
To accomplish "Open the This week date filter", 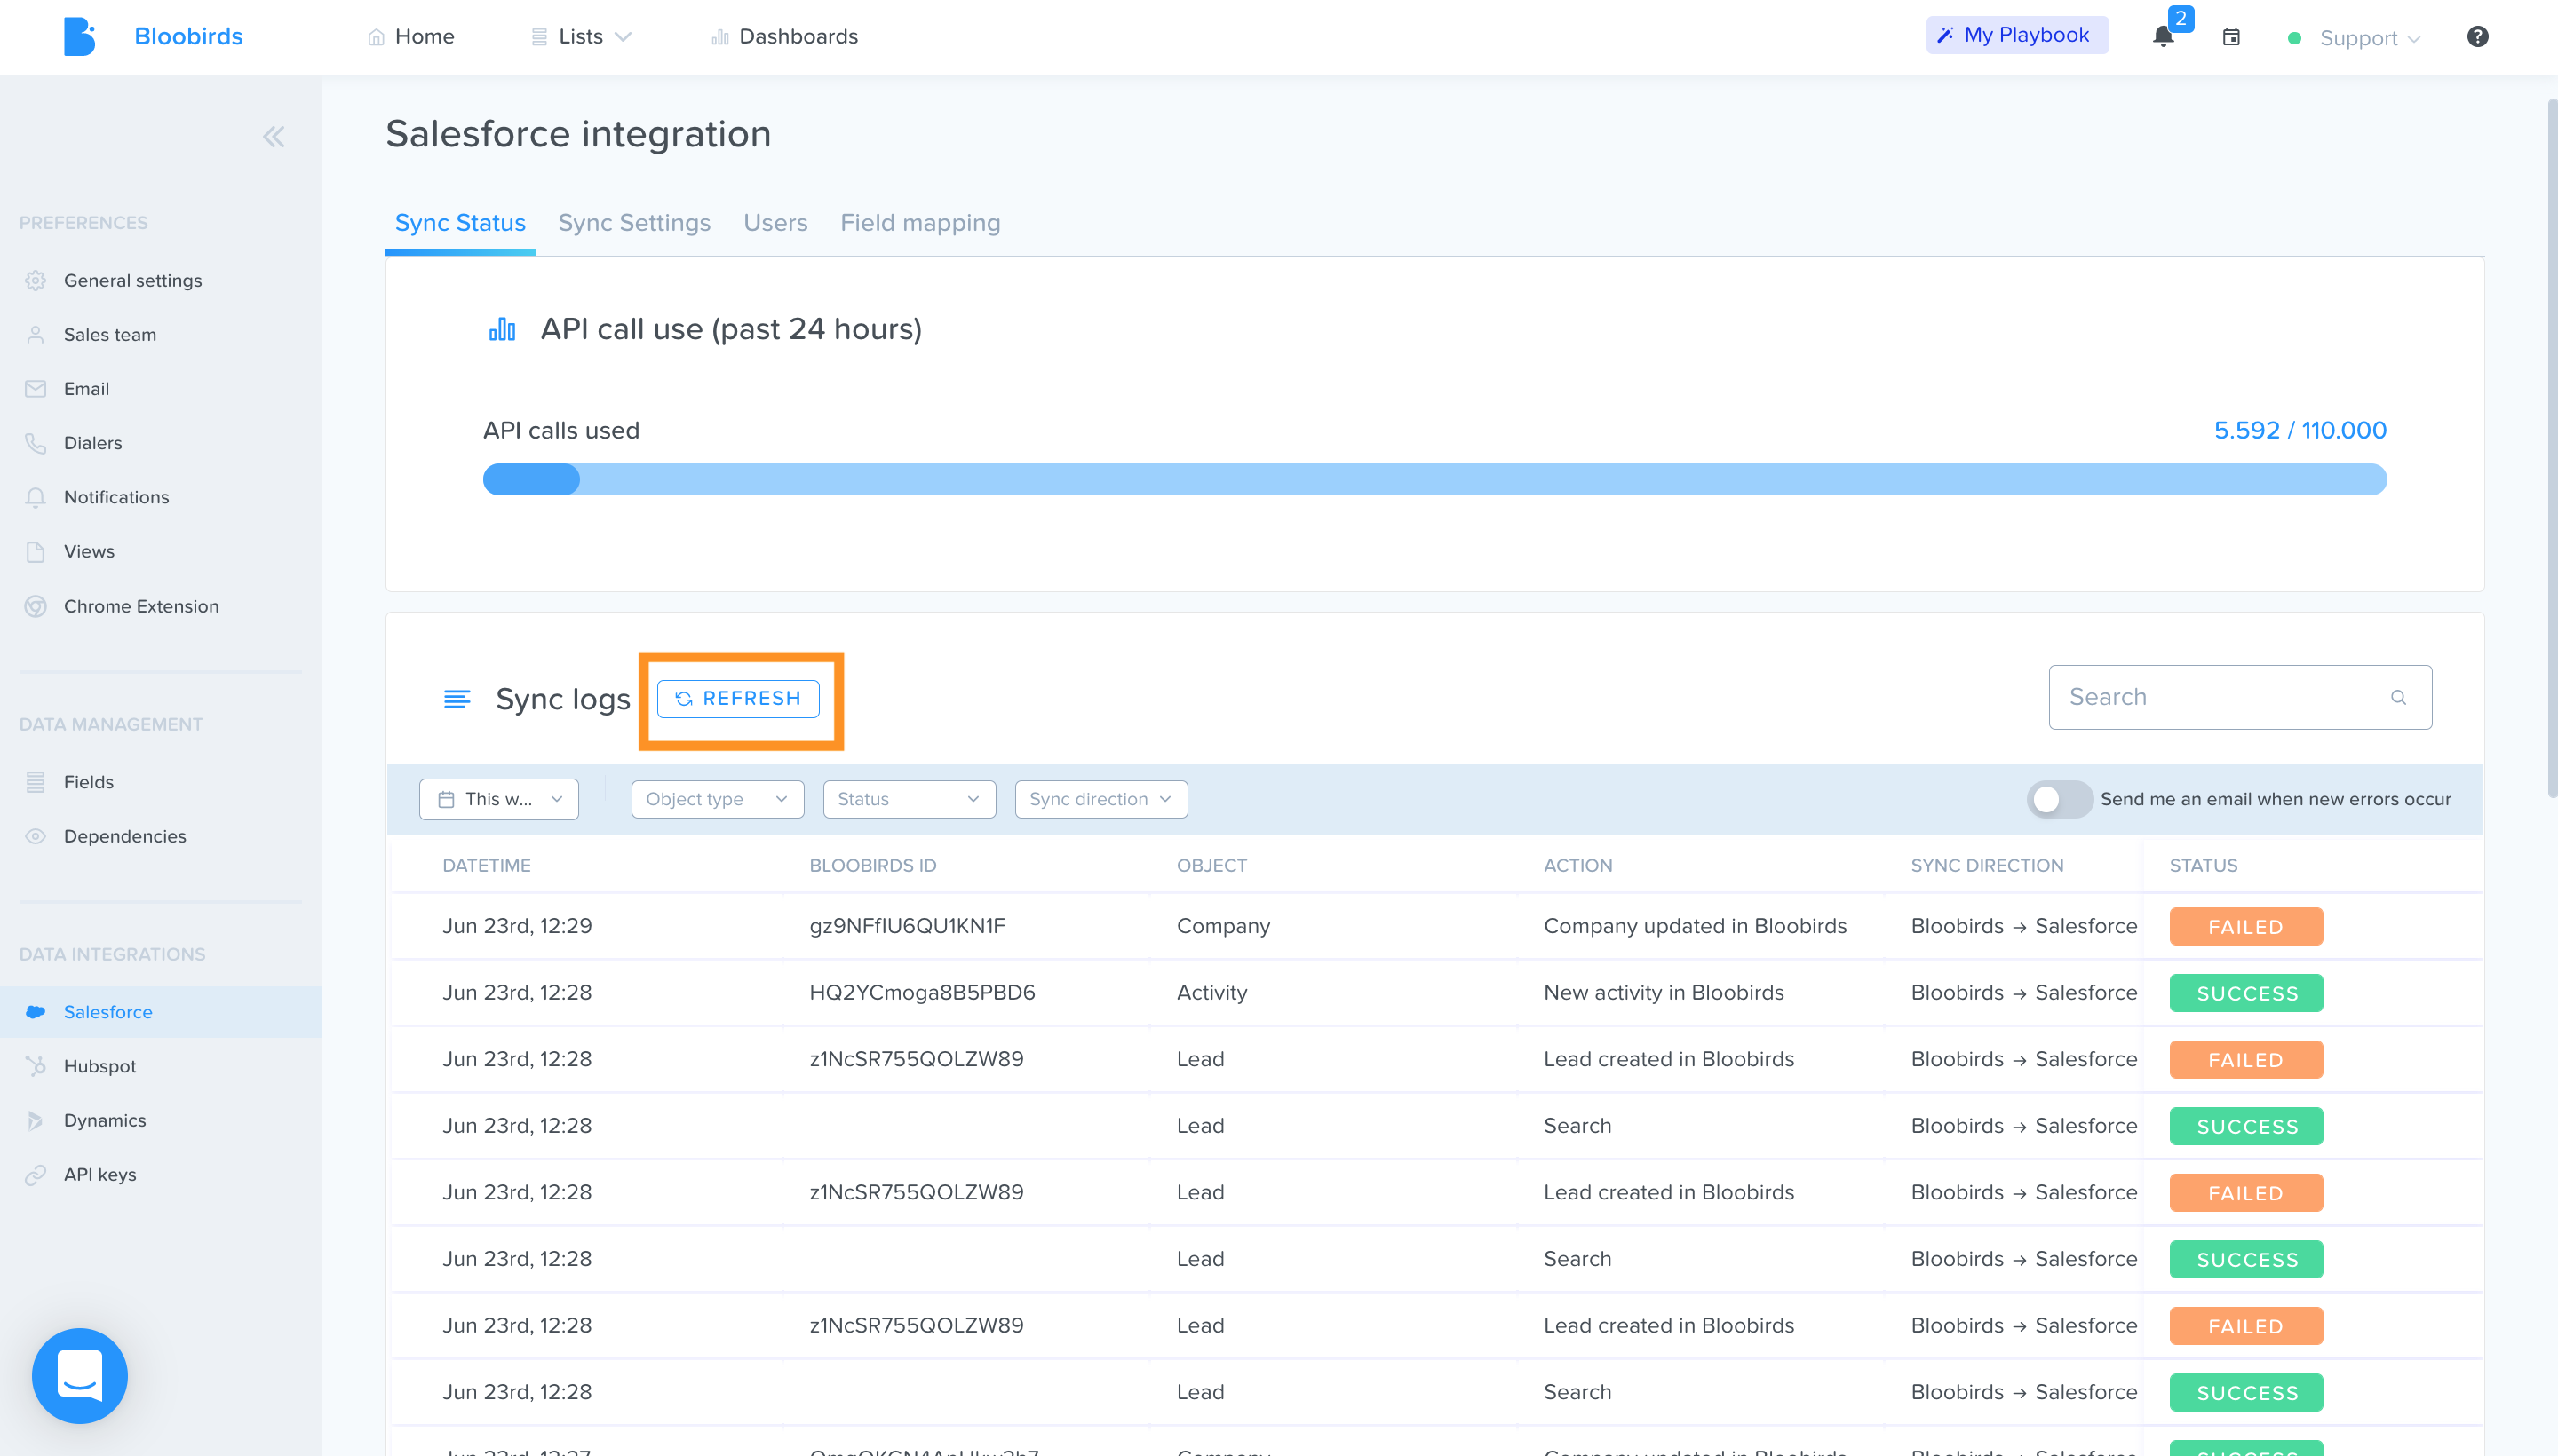I will [x=499, y=799].
